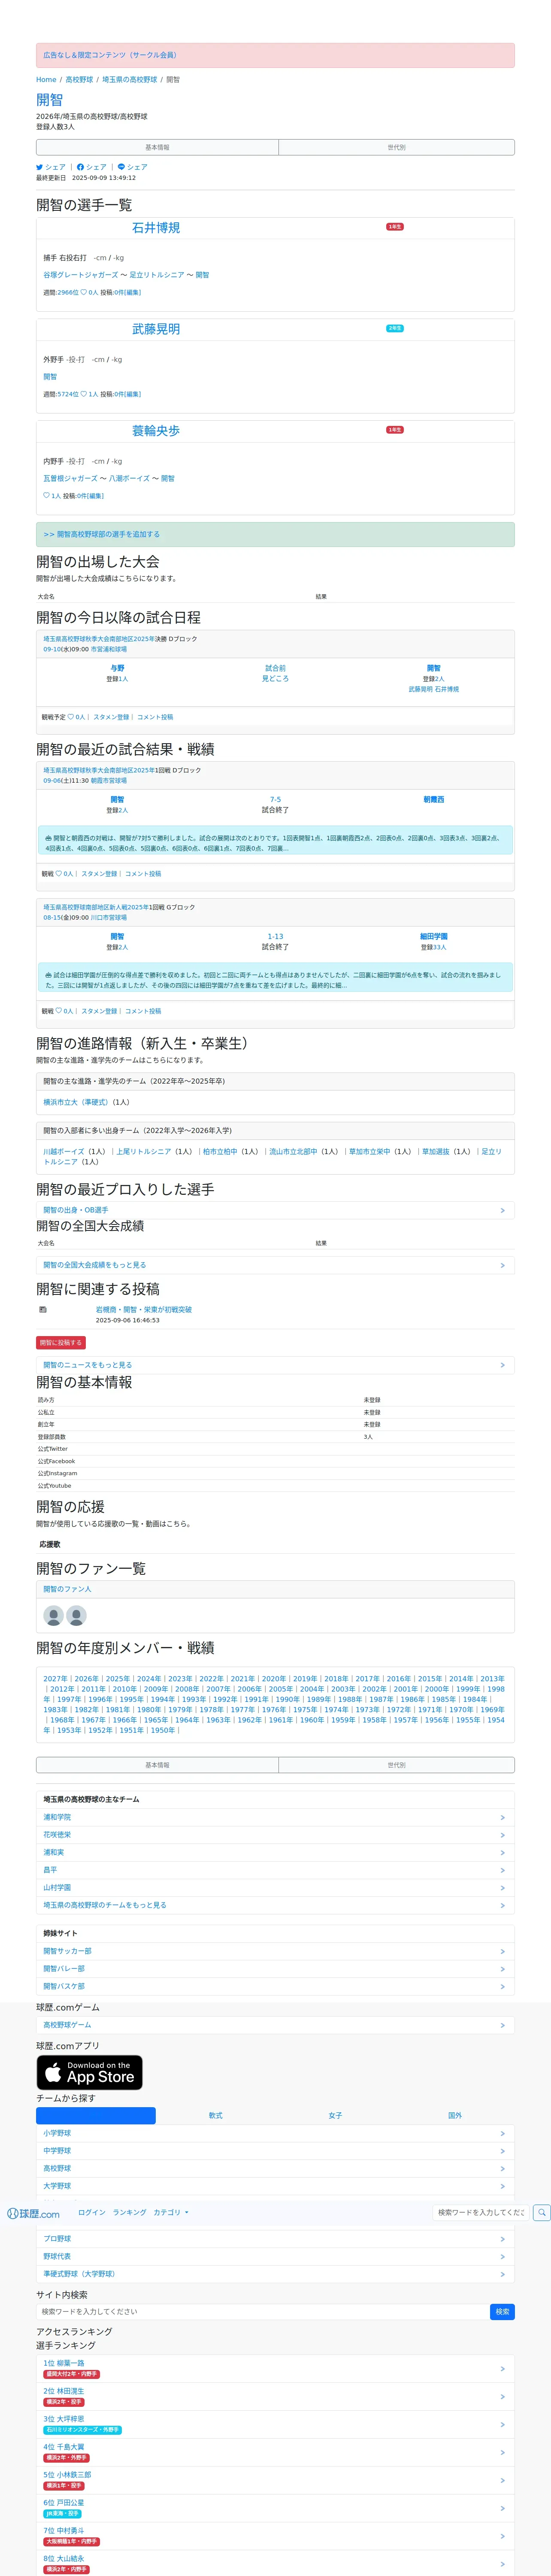Open 高校野球ゲーム row chevron
The image size is (551, 2576).
point(502,2025)
